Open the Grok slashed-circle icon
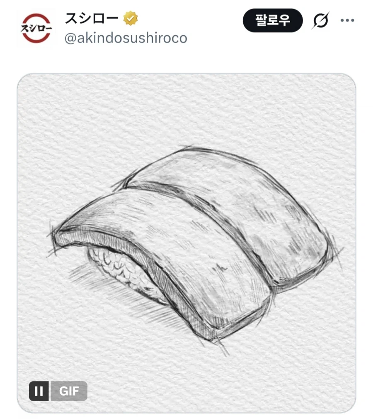 click(320, 20)
